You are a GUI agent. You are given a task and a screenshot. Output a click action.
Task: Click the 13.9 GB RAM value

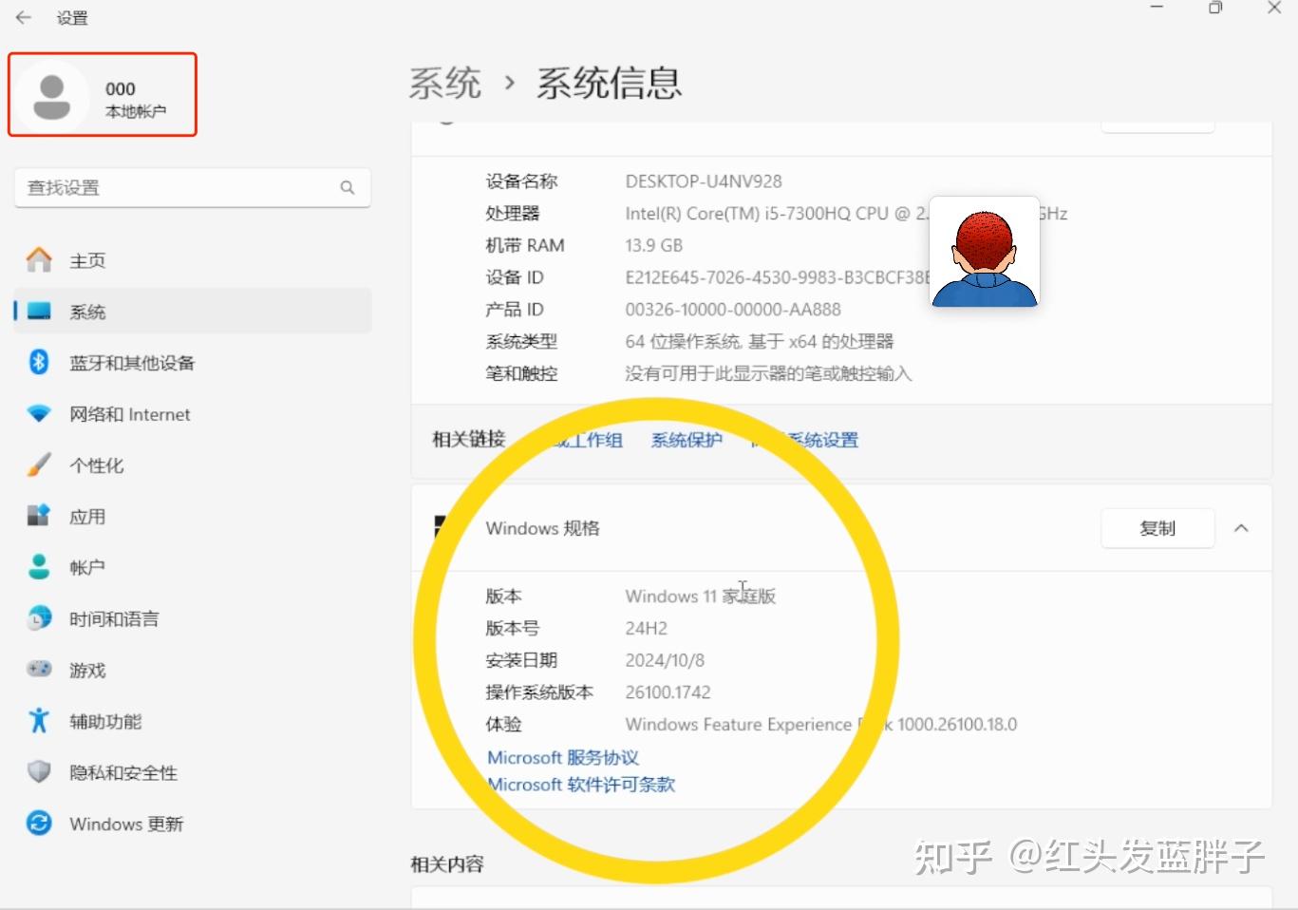point(654,245)
